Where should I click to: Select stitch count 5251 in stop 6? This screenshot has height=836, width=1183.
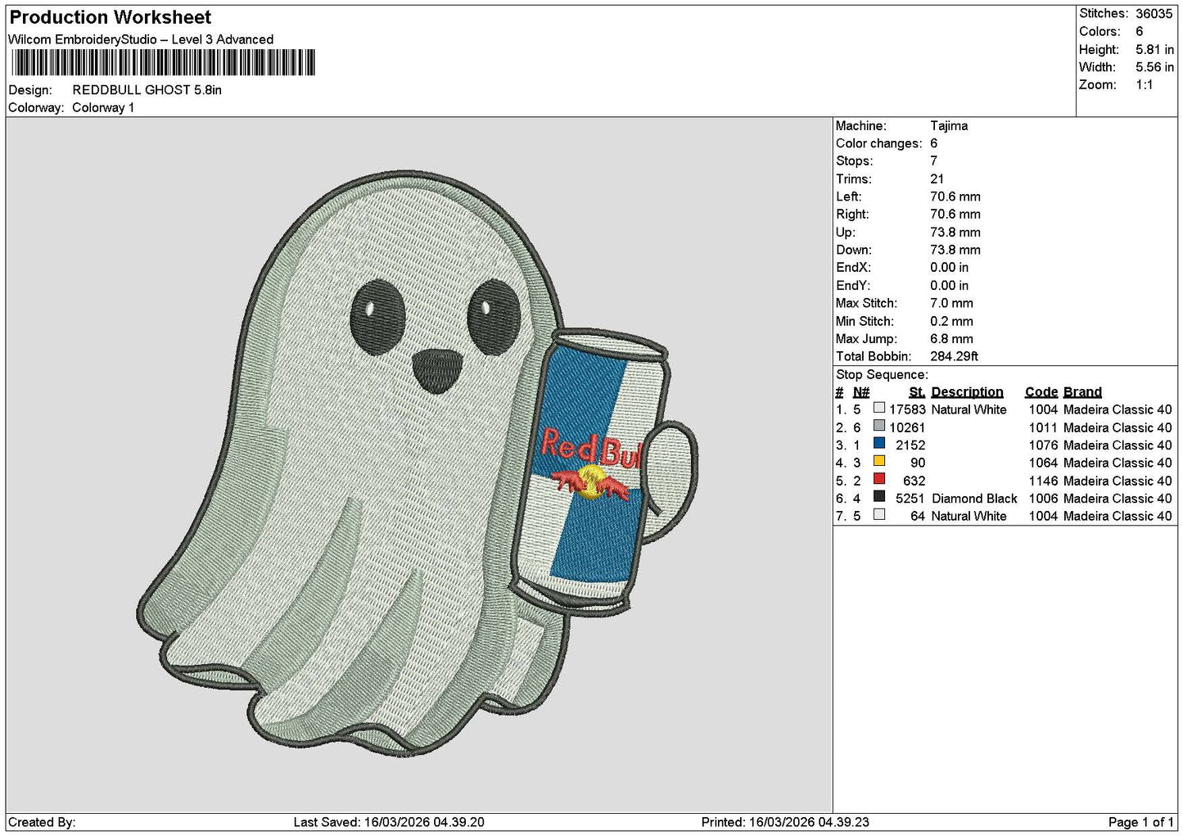click(910, 499)
